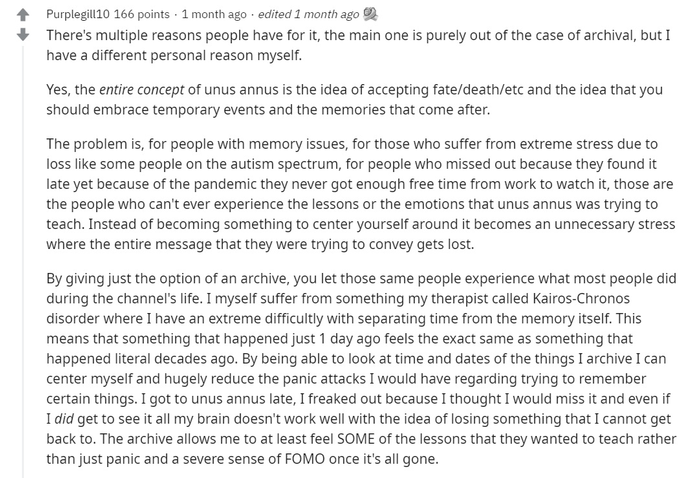
Task: Click the paragraph starting 'Yes, the'
Action: tap(354, 100)
